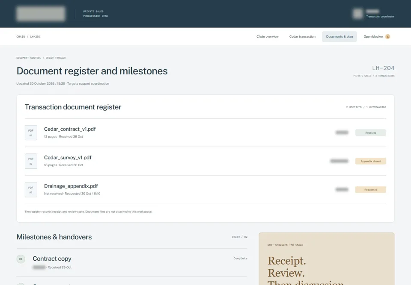The width and height of the screenshot is (411, 285).
Task: Click CHAIN in the top breadcrumb
Action: pyautogui.click(x=21, y=37)
